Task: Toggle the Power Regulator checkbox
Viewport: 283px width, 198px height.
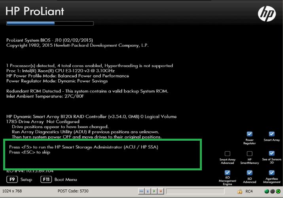Action: (249, 134)
